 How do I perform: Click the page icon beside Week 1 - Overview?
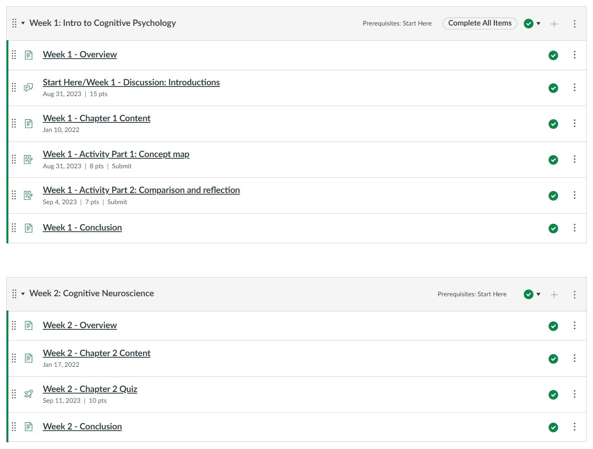tap(28, 55)
